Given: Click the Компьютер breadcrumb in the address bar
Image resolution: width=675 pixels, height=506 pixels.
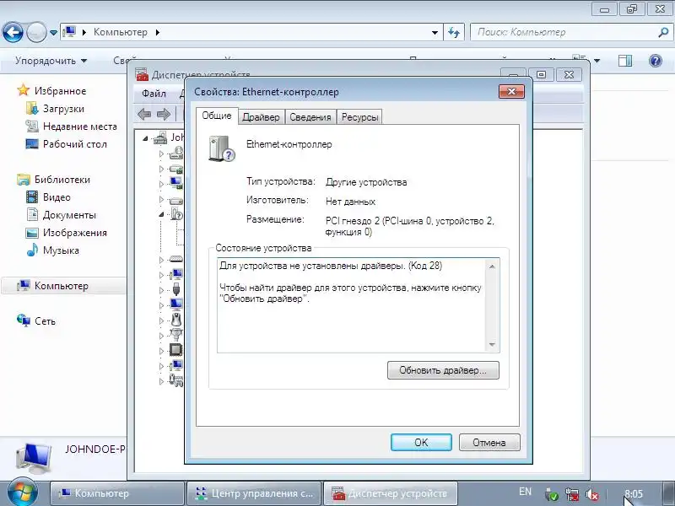Looking at the screenshot, I should click(x=120, y=32).
